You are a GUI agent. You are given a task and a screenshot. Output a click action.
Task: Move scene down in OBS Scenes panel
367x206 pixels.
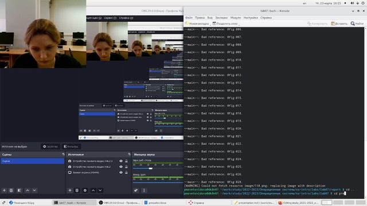34,191
